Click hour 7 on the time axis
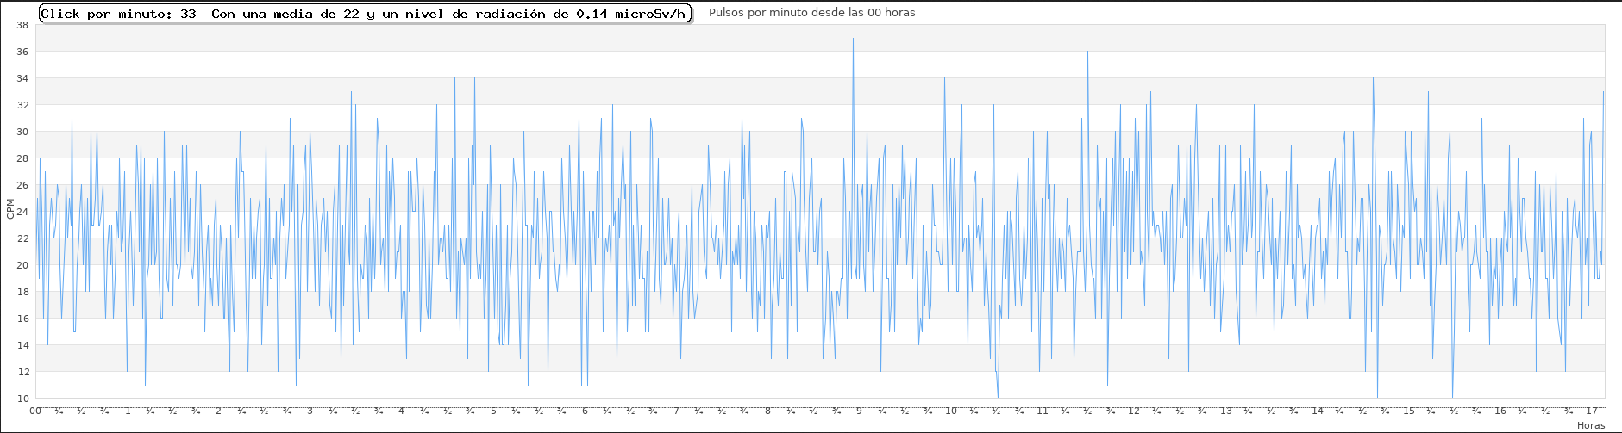1622x433 pixels. tap(676, 411)
